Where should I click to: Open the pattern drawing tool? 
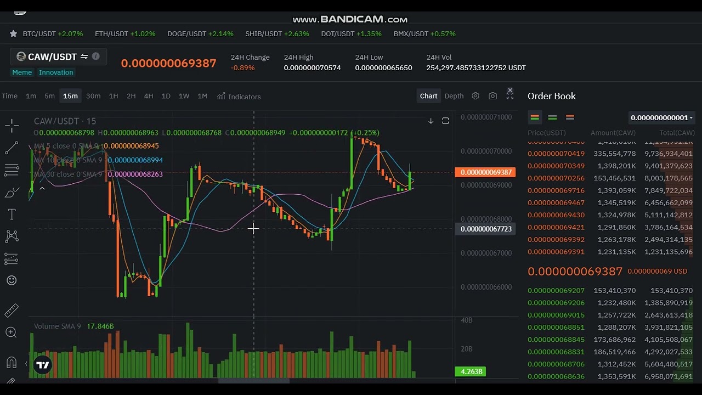(12, 236)
